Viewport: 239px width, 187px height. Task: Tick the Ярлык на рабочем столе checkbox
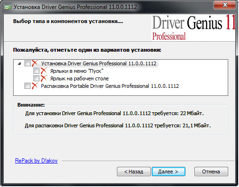[36, 78]
